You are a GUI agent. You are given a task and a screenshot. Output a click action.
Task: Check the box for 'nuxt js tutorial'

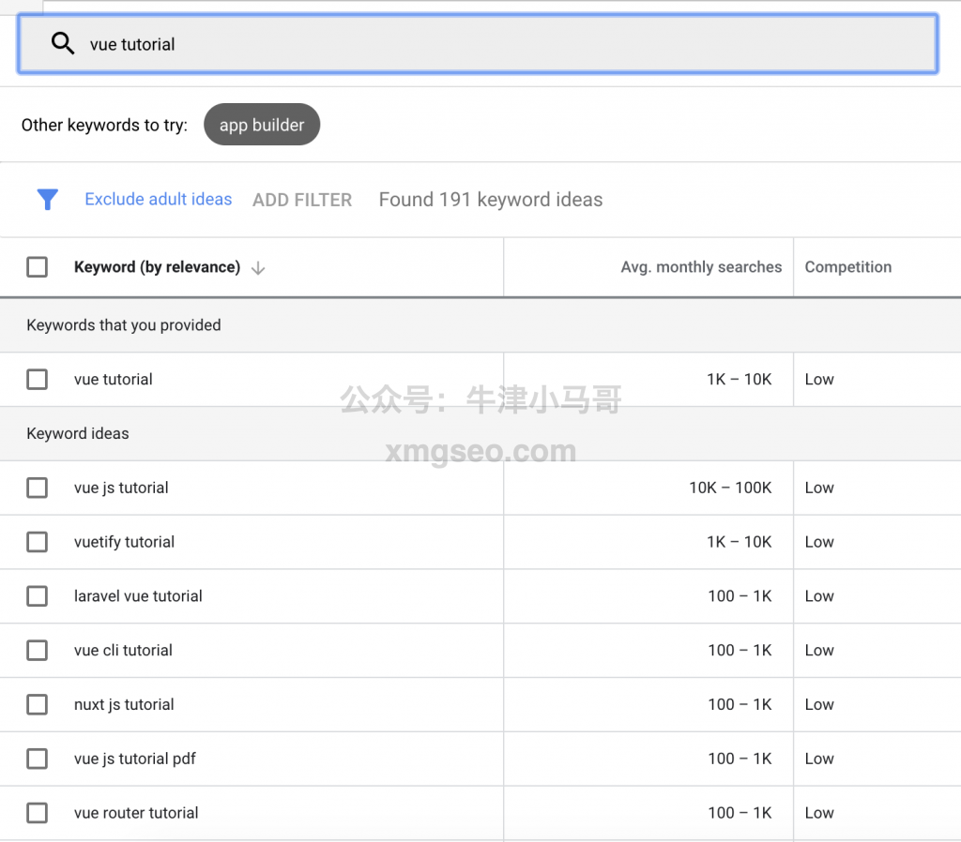(x=37, y=704)
